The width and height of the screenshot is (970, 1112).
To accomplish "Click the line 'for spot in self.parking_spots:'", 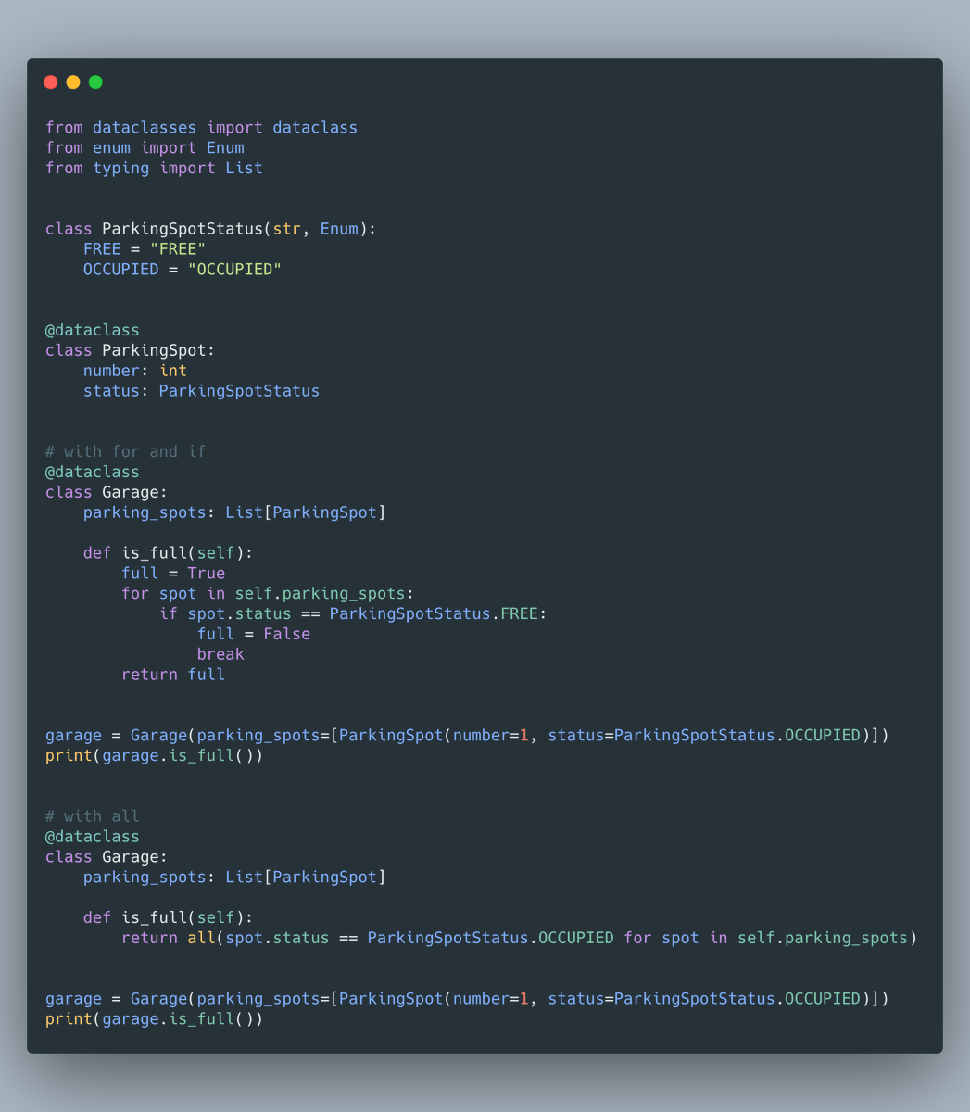I will pyautogui.click(x=268, y=594).
